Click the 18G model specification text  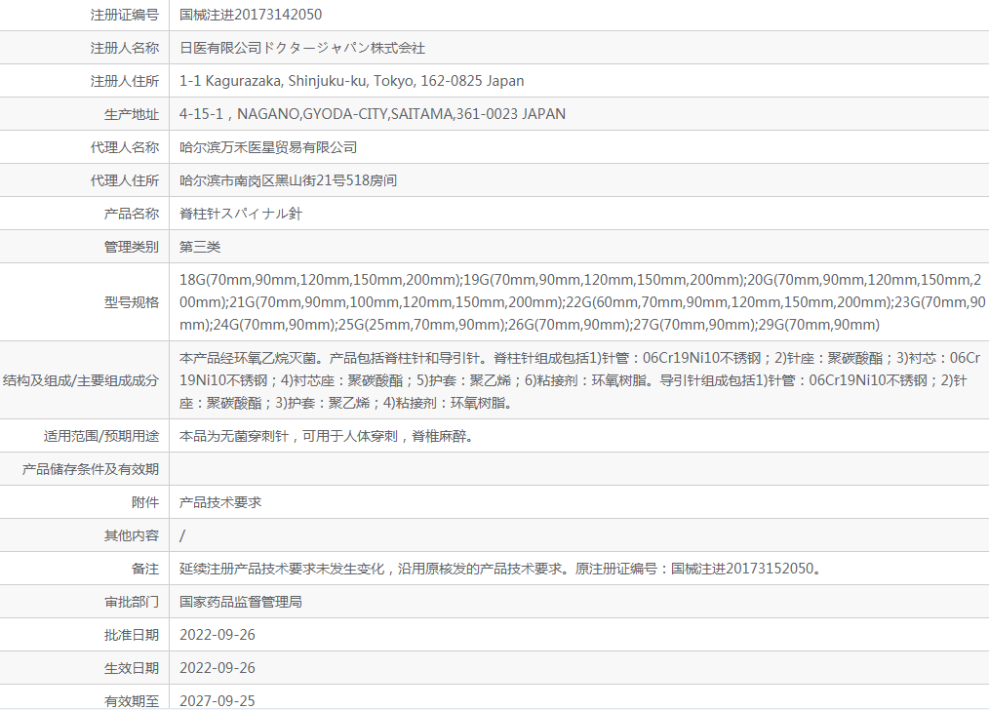pyautogui.click(x=582, y=302)
